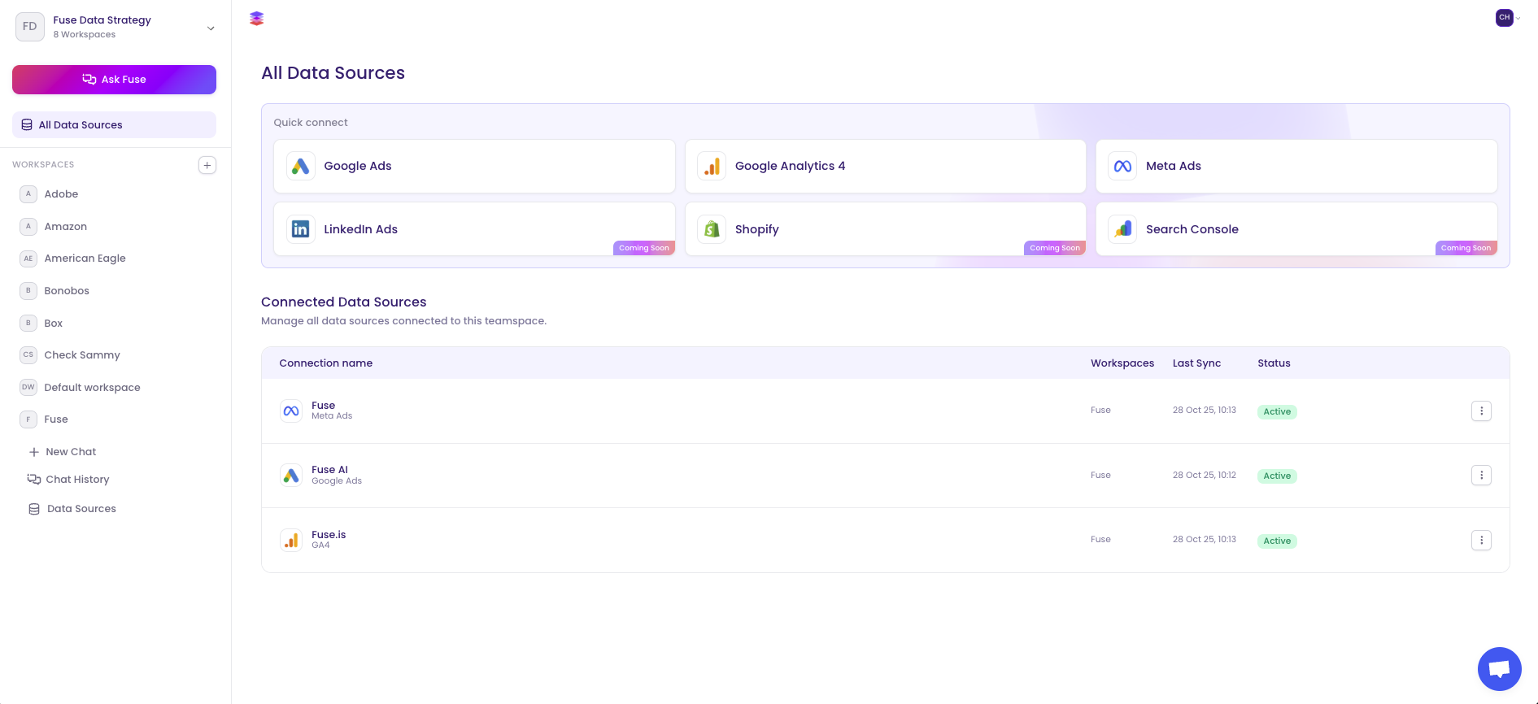Click the Shopify quick connect card
The height and width of the screenshot is (704, 1538).
tap(885, 229)
